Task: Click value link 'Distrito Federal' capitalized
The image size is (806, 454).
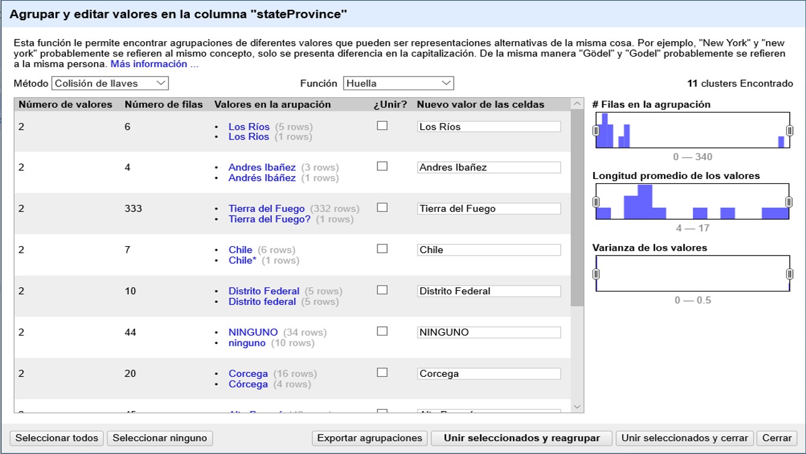Action: [264, 291]
